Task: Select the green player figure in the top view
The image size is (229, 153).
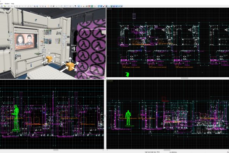Action: [x=127, y=74]
